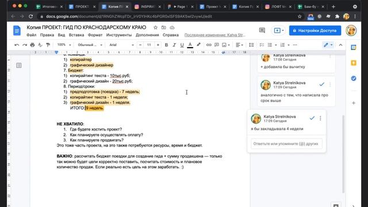Open the Вставка menu
The height and width of the screenshot is (207, 368).
(x=76, y=35)
